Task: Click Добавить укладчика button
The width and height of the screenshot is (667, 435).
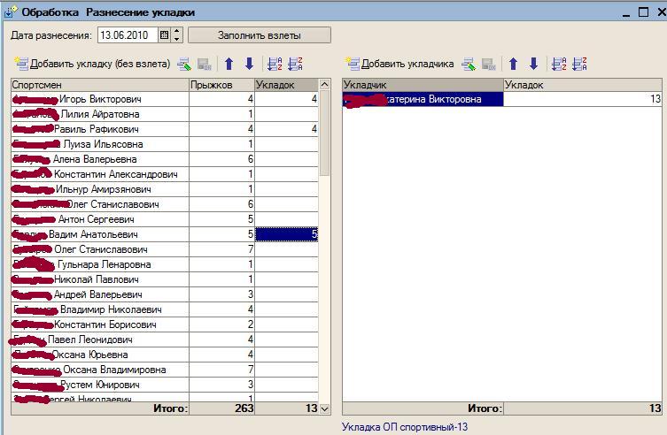Action: (x=399, y=64)
